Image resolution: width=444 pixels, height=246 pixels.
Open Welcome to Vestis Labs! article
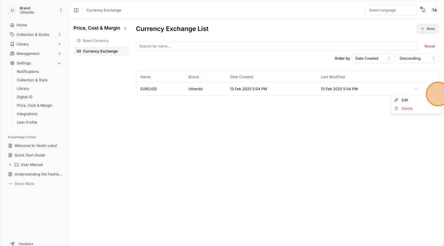click(36, 146)
